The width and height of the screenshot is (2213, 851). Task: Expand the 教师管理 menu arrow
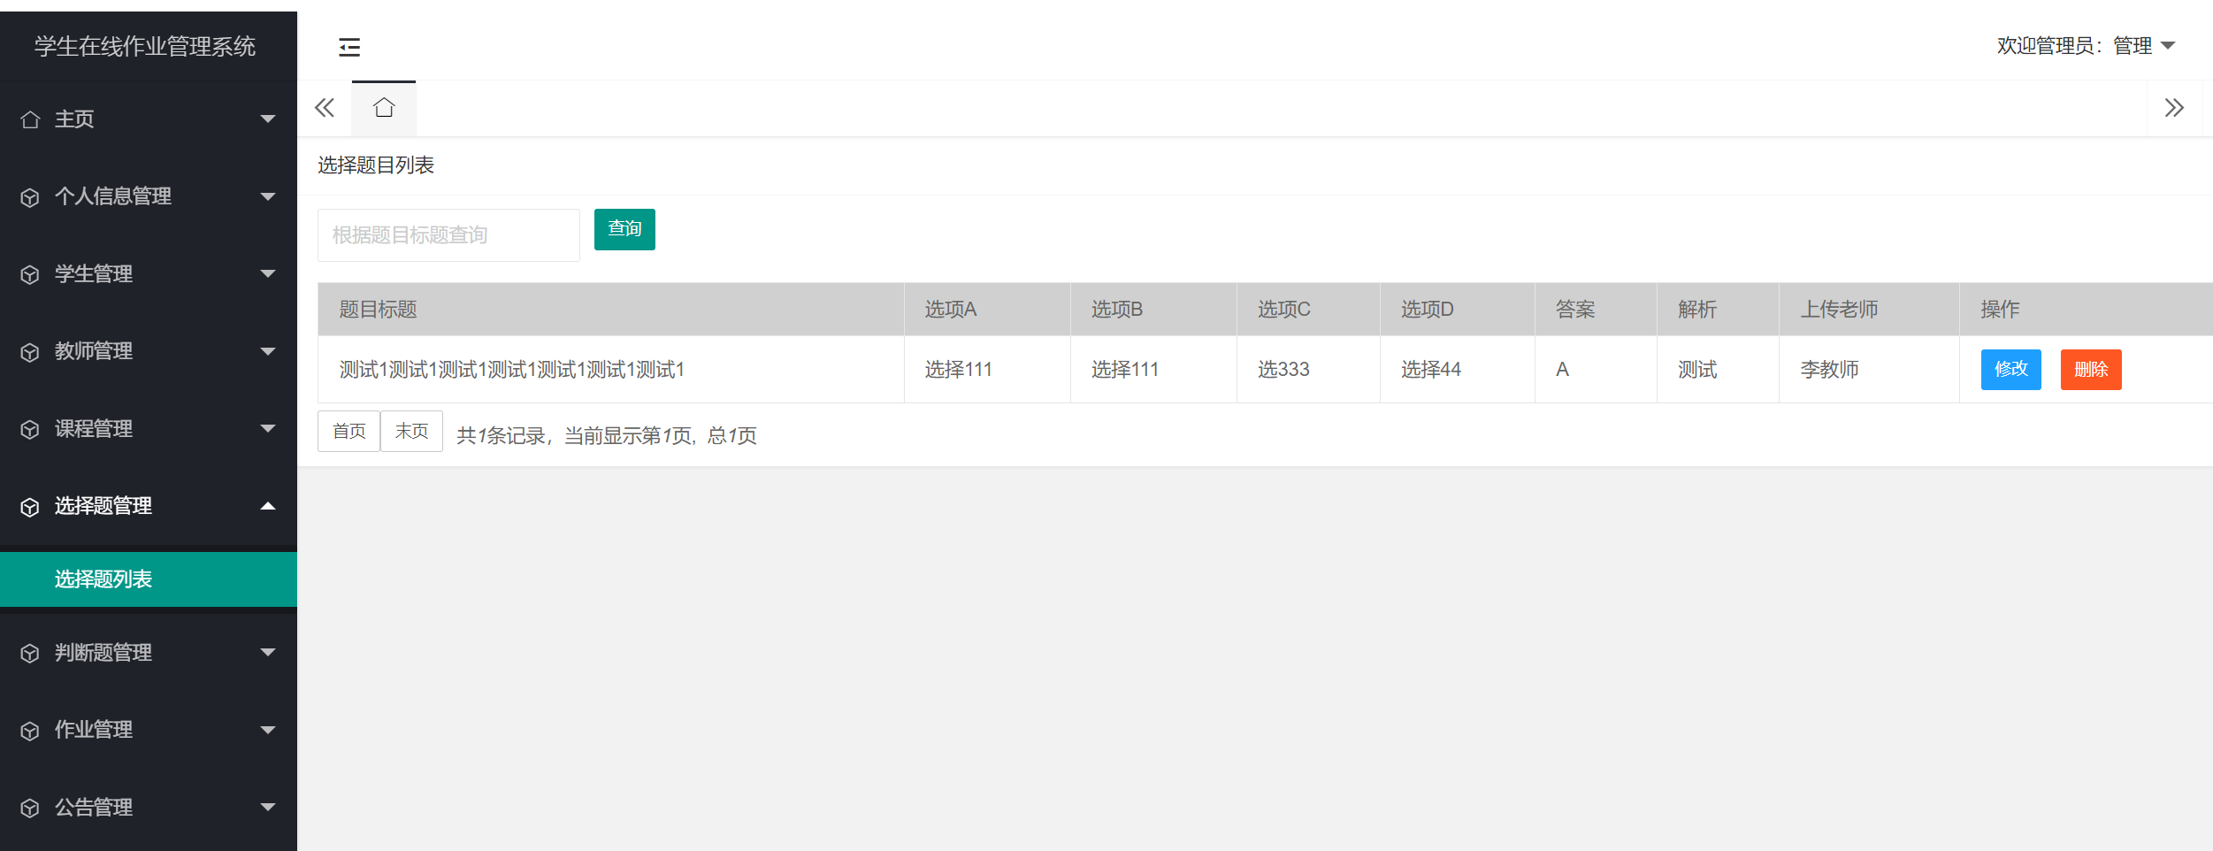click(268, 351)
